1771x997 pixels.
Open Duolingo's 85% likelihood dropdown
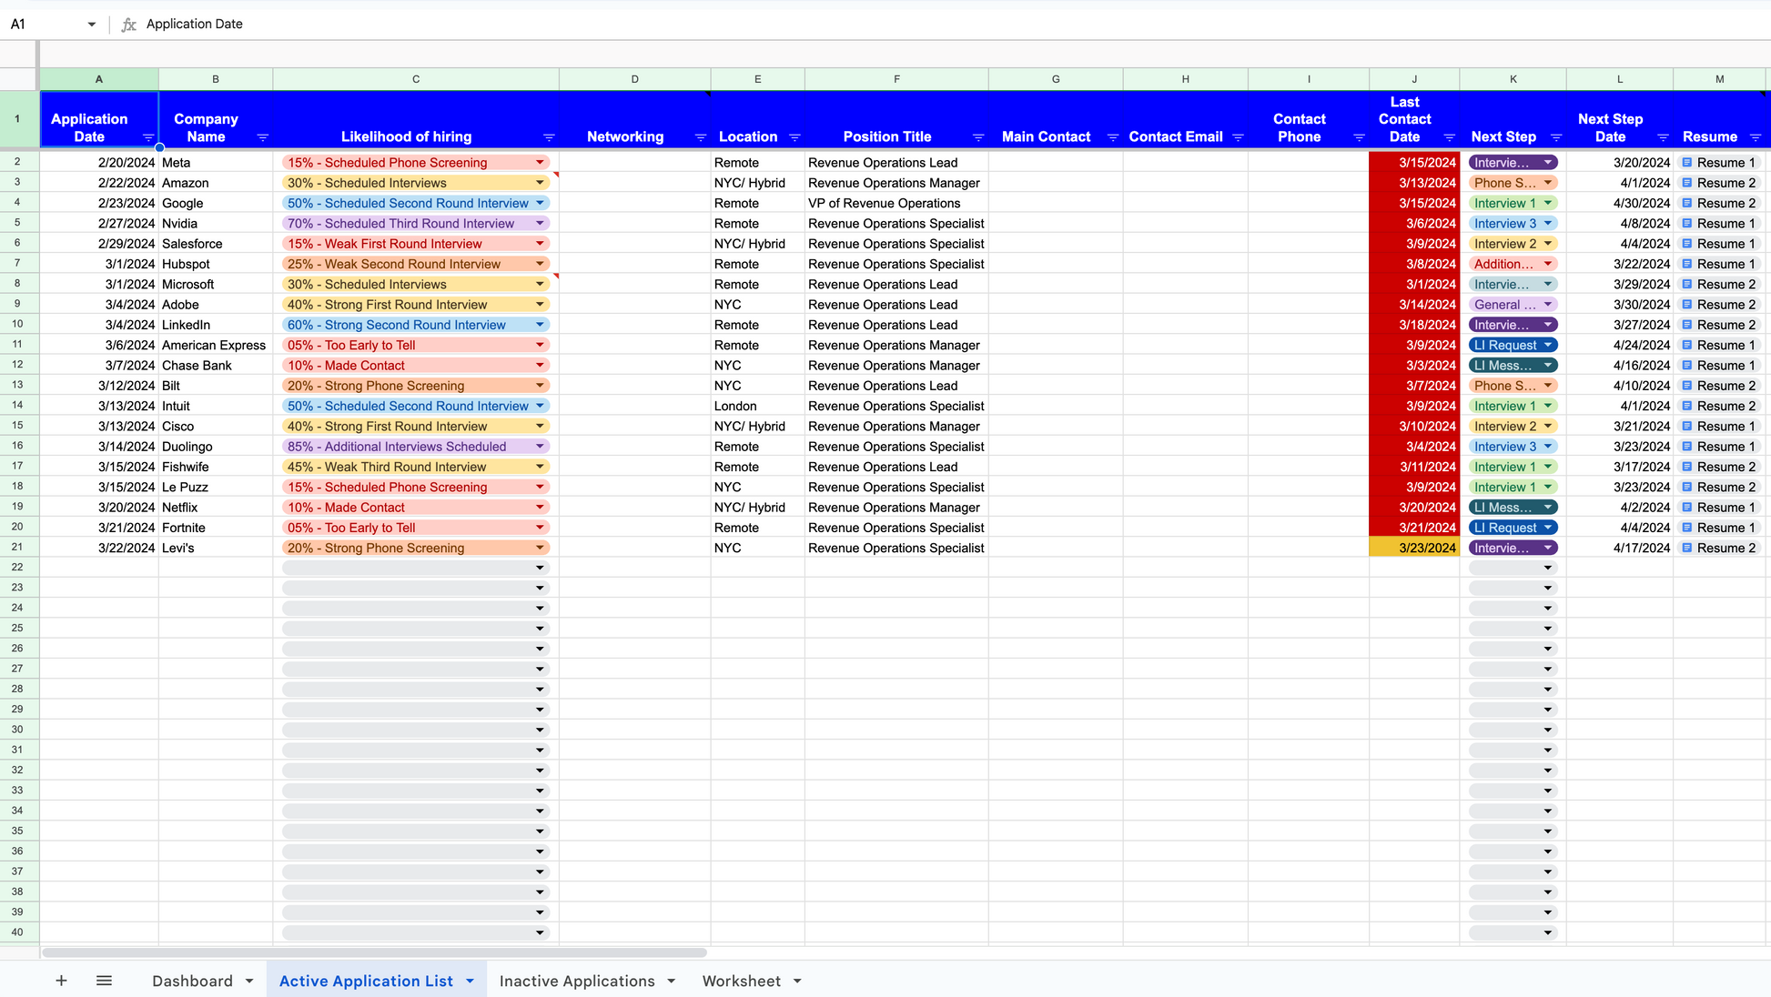click(x=540, y=447)
